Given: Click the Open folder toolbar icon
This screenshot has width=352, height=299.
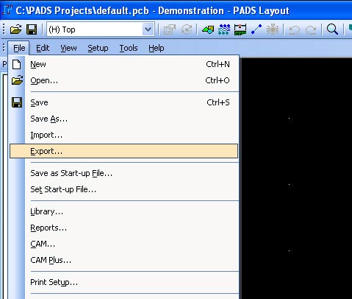Looking at the screenshot, I should 16,29.
